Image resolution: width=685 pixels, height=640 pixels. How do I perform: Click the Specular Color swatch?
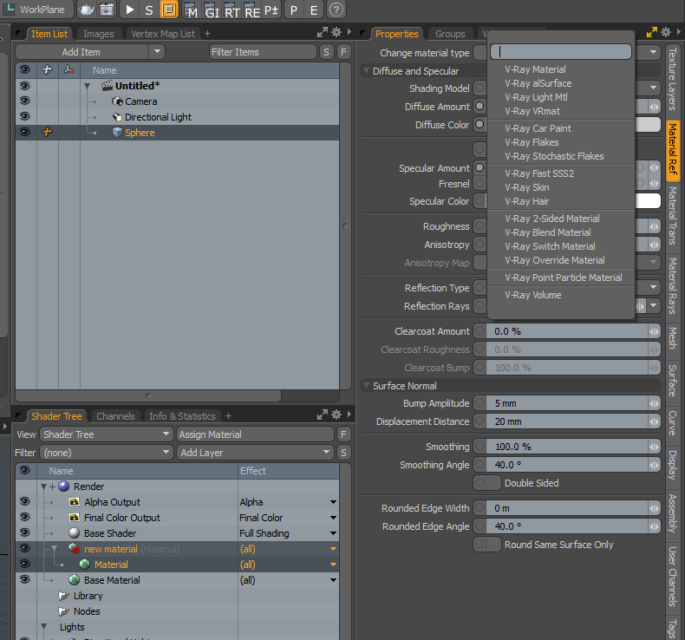tap(648, 201)
